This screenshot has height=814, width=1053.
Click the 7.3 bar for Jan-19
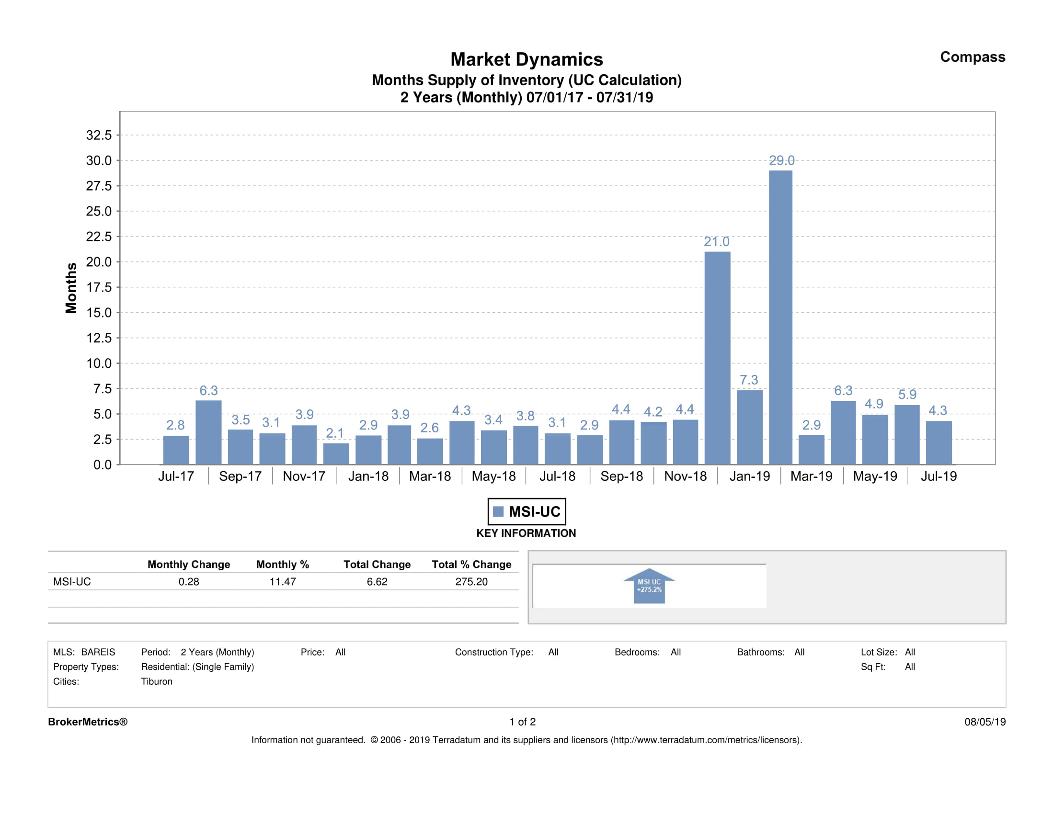click(x=749, y=427)
